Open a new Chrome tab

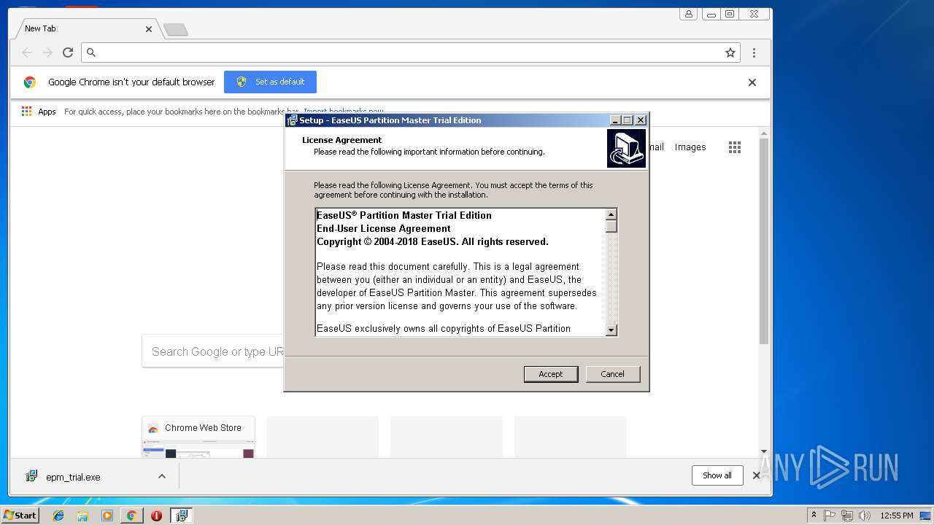coord(175,29)
